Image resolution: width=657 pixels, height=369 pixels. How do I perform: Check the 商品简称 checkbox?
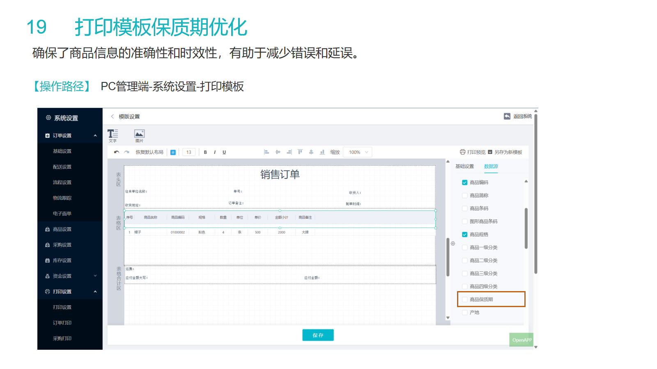click(x=465, y=196)
